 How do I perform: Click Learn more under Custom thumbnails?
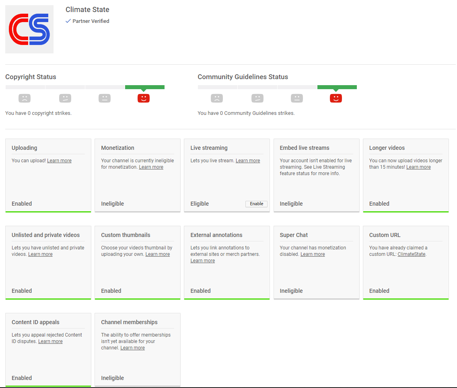click(x=157, y=254)
